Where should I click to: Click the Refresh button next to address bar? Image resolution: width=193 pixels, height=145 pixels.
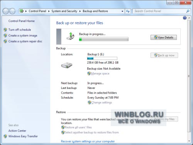(128, 11)
